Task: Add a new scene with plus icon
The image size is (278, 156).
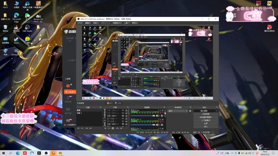Action: (x=79, y=128)
